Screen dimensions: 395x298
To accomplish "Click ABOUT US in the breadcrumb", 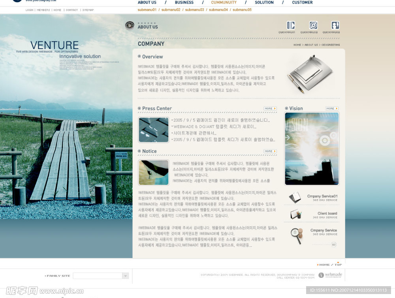I will tap(311, 45).
